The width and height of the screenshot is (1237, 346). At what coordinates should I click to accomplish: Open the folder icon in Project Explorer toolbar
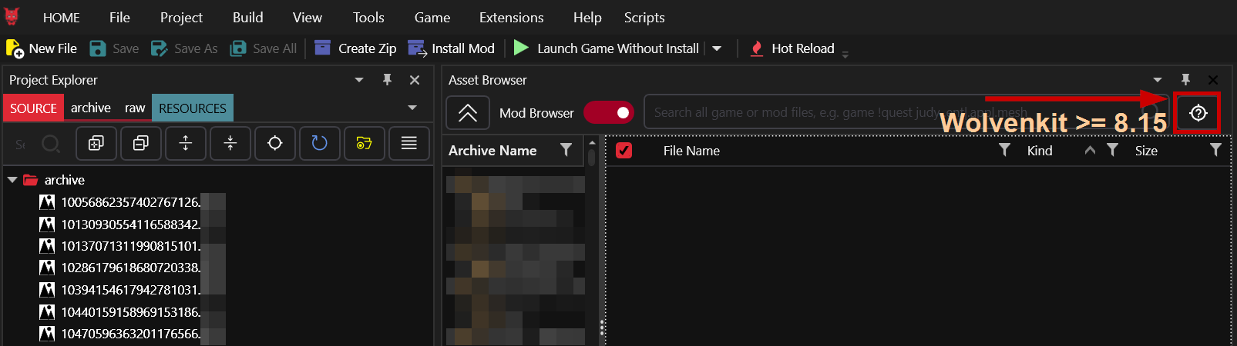pos(365,143)
